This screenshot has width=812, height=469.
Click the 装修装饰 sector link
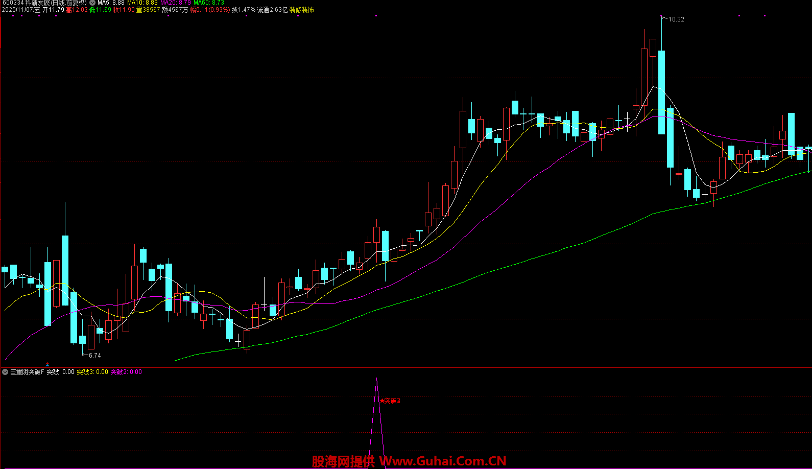tap(302, 10)
